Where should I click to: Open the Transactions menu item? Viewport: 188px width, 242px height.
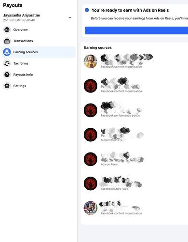[39, 41]
